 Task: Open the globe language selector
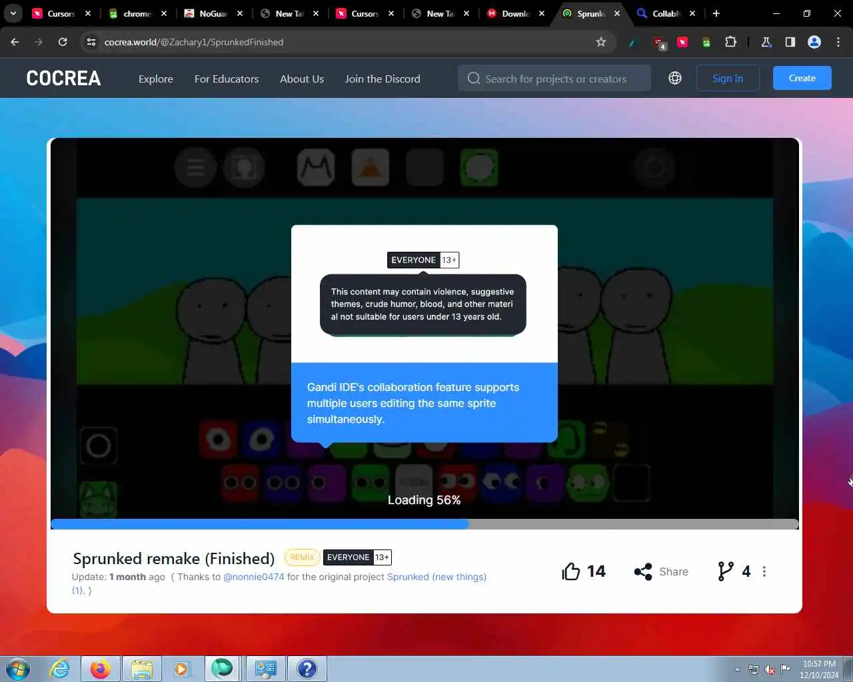coord(675,78)
